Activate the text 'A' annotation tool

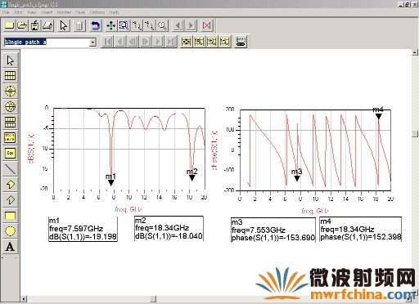coord(10,247)
